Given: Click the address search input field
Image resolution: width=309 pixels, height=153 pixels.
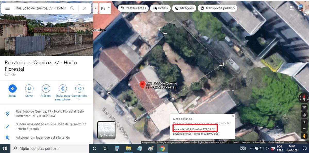Looking at the screenshot, I should point(41,8).
